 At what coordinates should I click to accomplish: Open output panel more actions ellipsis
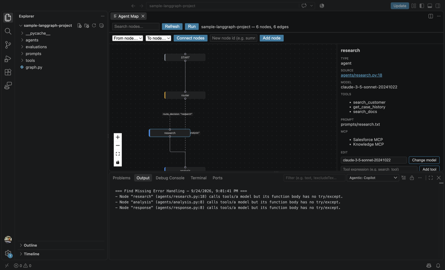[420, 178]
